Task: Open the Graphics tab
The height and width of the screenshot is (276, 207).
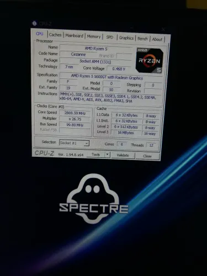Action: pyautogui.click(x=126, y=38)
